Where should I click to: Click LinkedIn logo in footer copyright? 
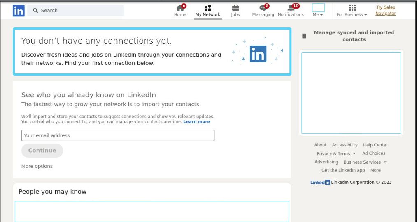pyautogui.click(x=320, y=182)
